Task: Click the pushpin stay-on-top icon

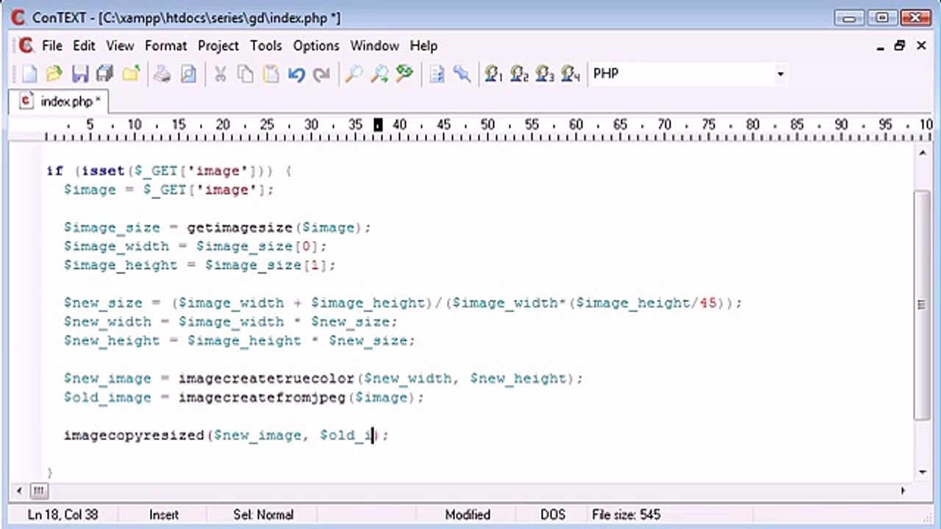Action: coord(462,73)
